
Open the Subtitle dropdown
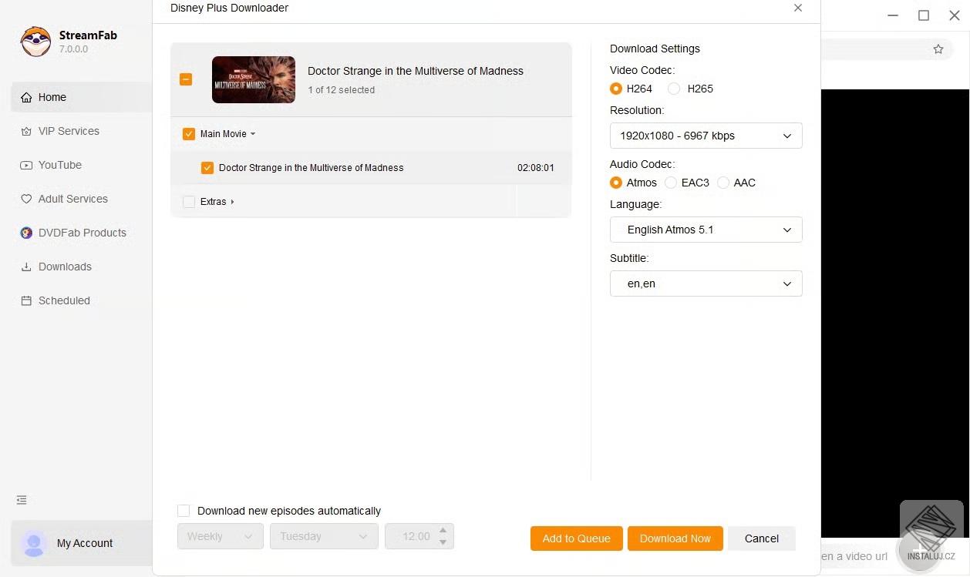coord(706,283)
